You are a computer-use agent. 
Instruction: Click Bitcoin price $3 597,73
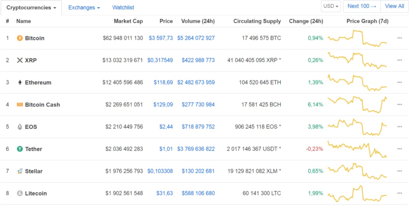(x=161, y=38)
